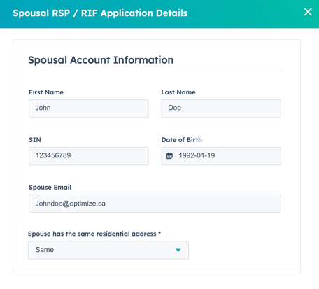Screen dimensions: 319x289
Task: Click the 'SIN' field label
Action: pos(35,140)
